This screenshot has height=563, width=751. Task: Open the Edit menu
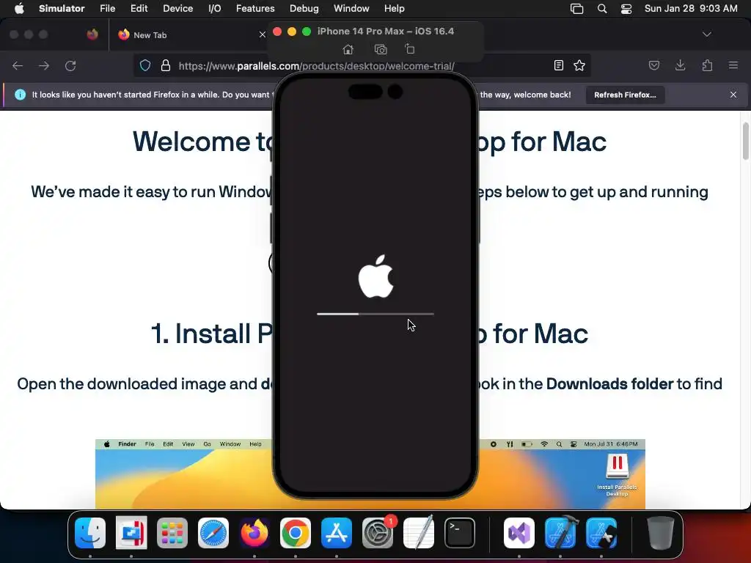coord(139,9)
